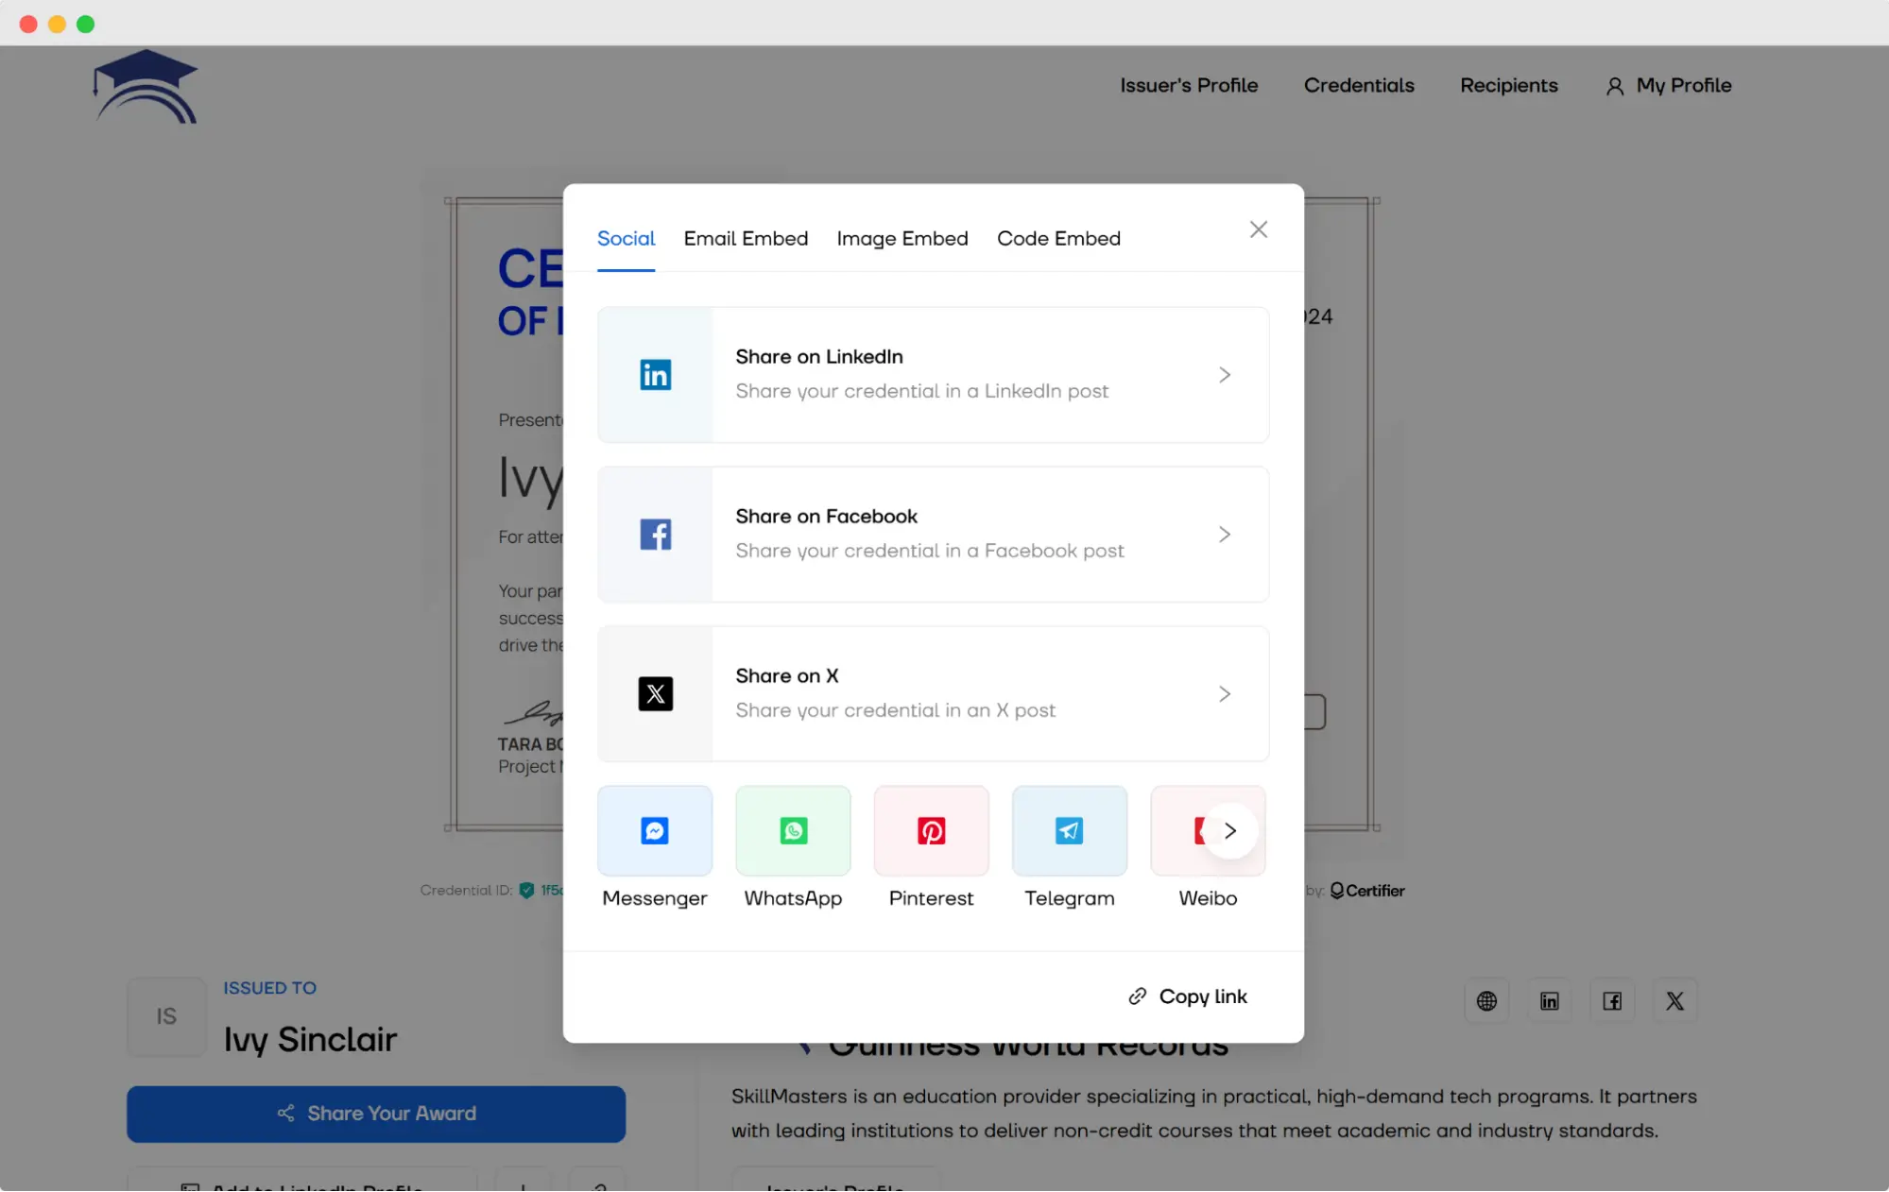Click the X logo in the Share on X row
Viewport: 1889px width, 1192px height.
tap(655, 693)
